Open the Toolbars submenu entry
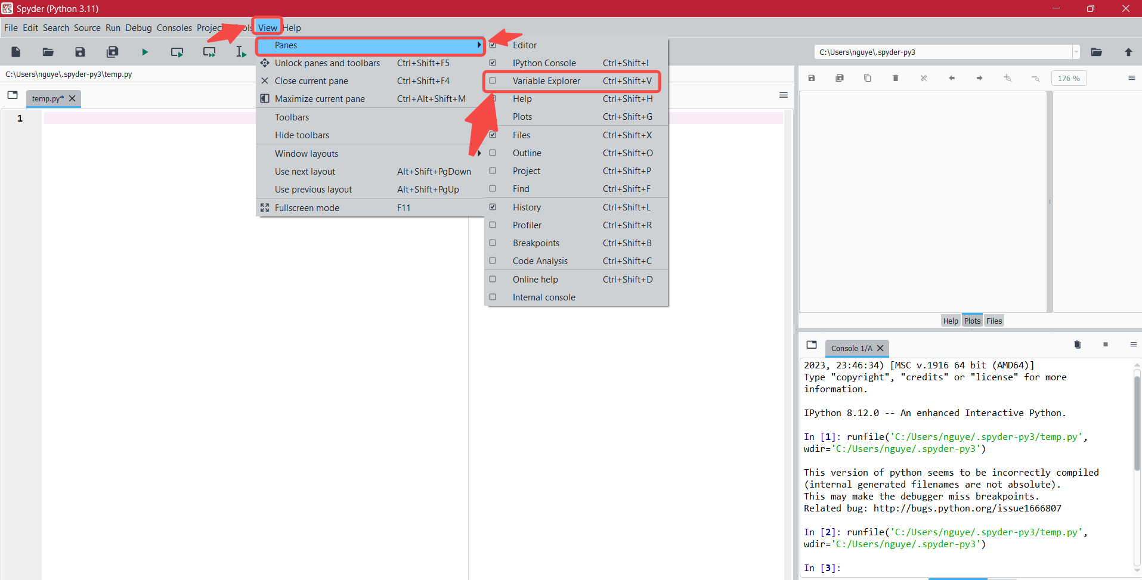Viewport: 1142px width, 580px height. point(370,117)
